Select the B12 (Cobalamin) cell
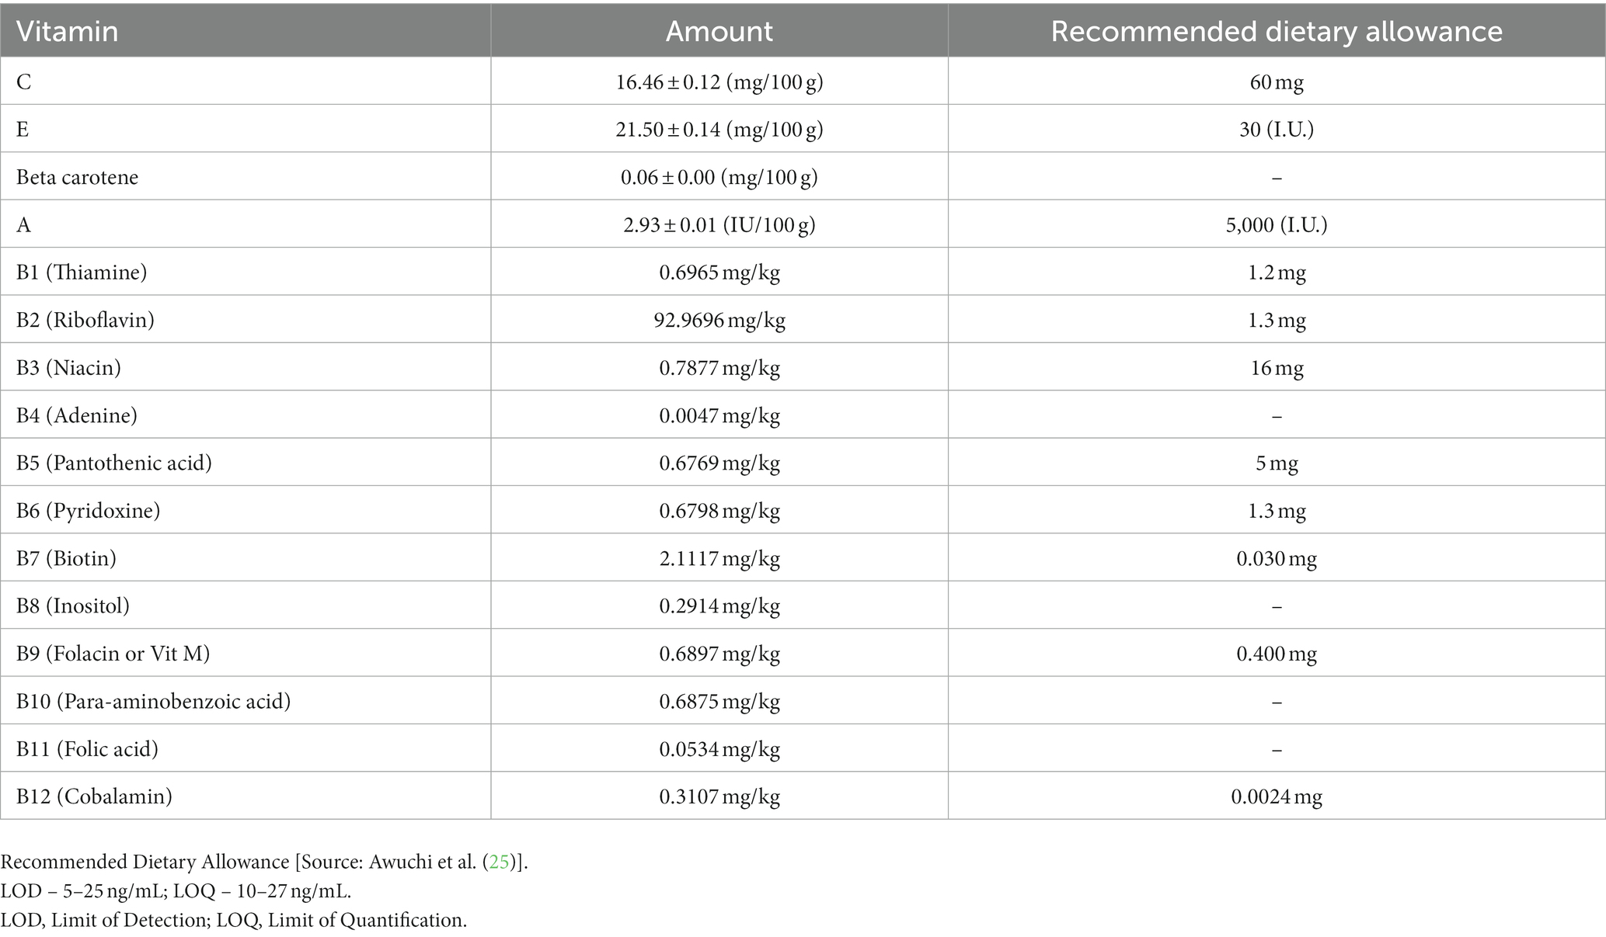 (94, 796)
